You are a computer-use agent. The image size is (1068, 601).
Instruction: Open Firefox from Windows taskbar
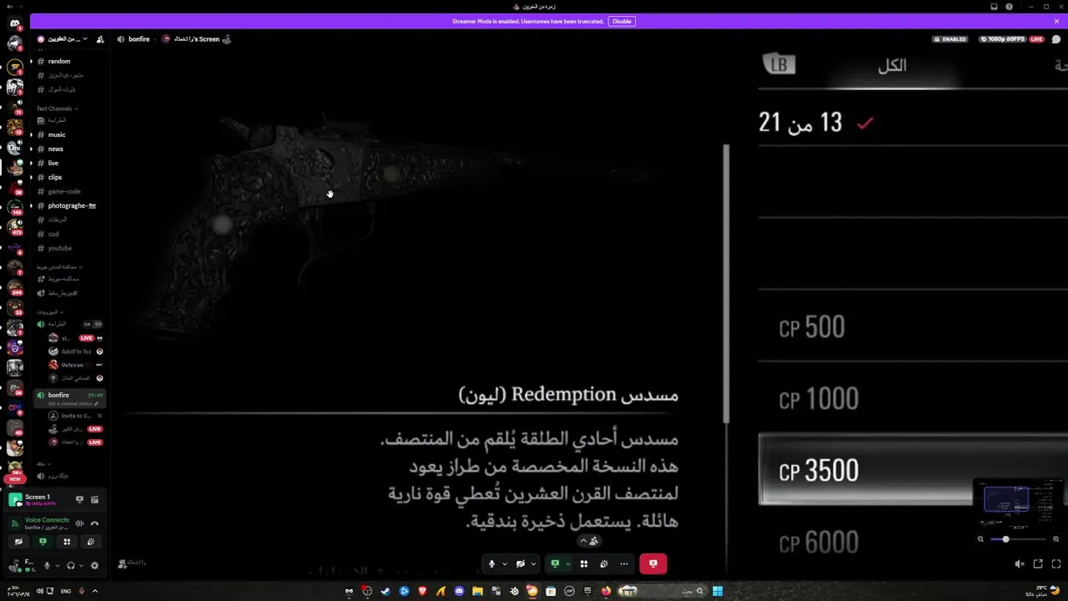[x=606, y=591]
